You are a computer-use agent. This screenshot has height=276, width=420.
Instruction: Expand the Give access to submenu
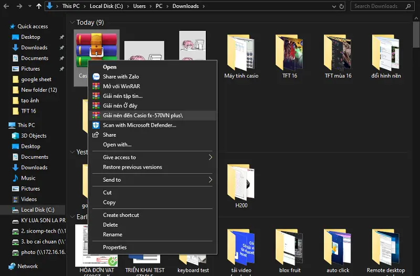click(x=210, y=157)
